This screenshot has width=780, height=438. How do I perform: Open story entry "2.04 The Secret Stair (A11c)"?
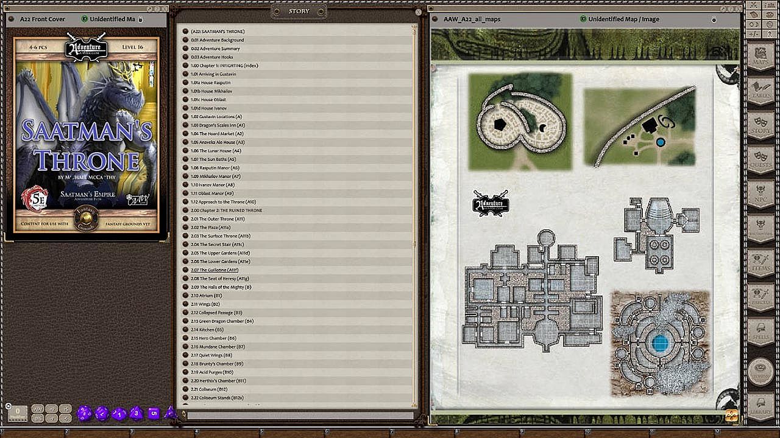(x=217, y=245)
